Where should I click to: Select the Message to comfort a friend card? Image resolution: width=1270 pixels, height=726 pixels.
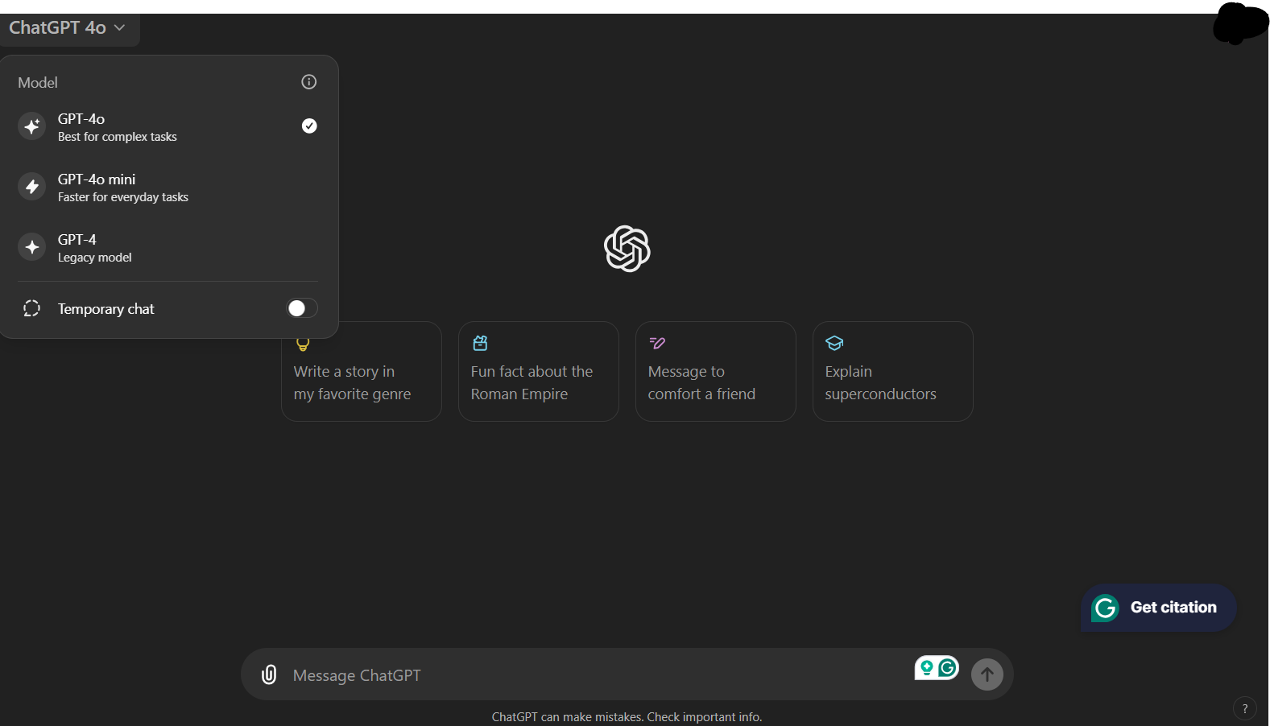click(716, 372)
